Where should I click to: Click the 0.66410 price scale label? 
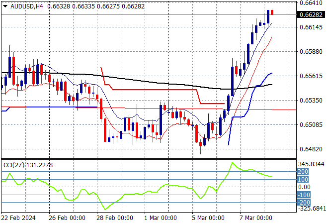click(x=311, y=3)
